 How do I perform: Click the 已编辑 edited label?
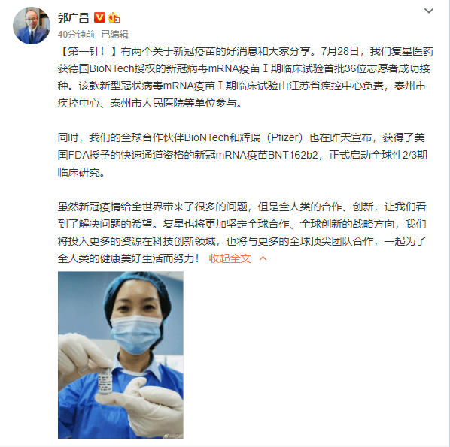(115, 35)
